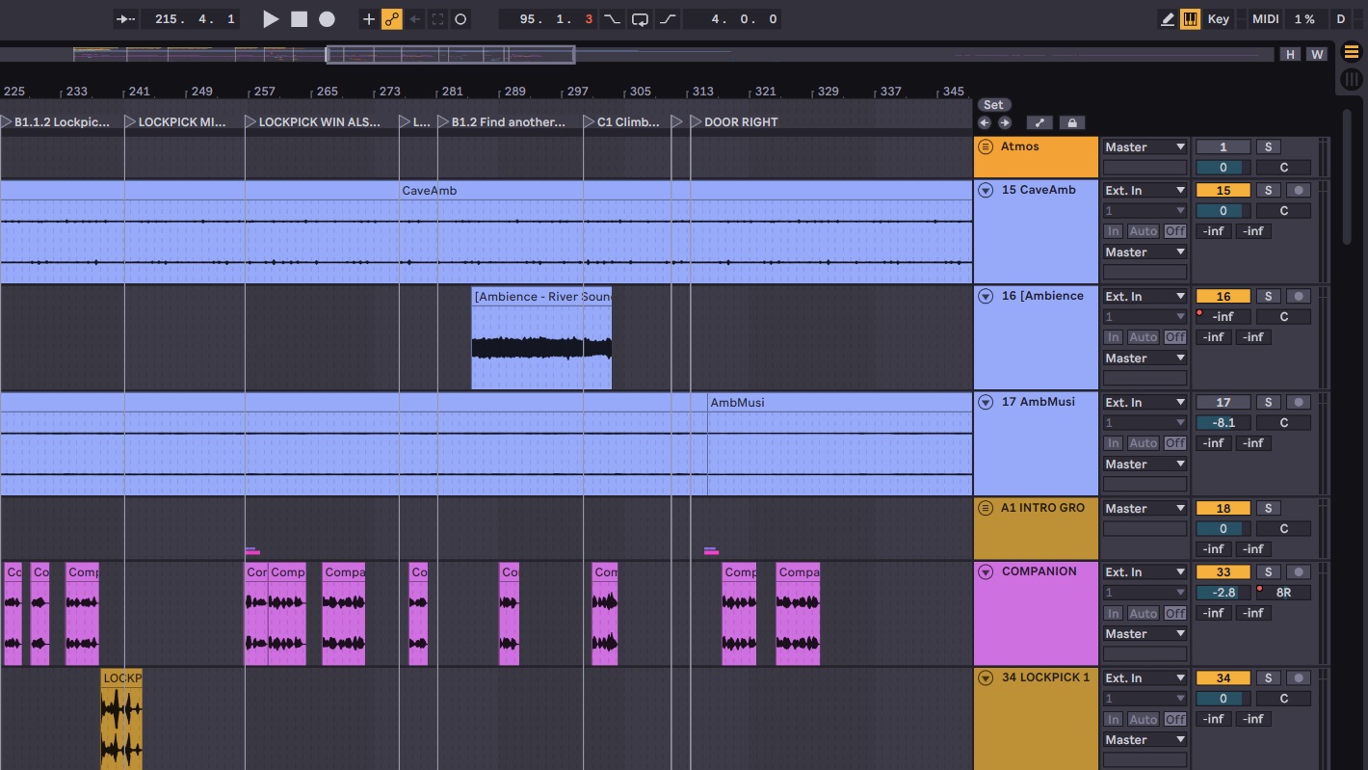Arm recording on 34 LOCKPICK 1 track

pos(1299,677)
